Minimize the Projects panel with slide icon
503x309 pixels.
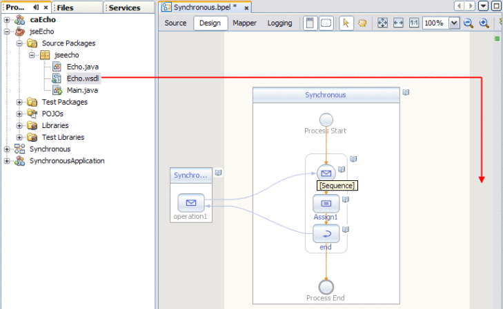(x=36, y=7)
